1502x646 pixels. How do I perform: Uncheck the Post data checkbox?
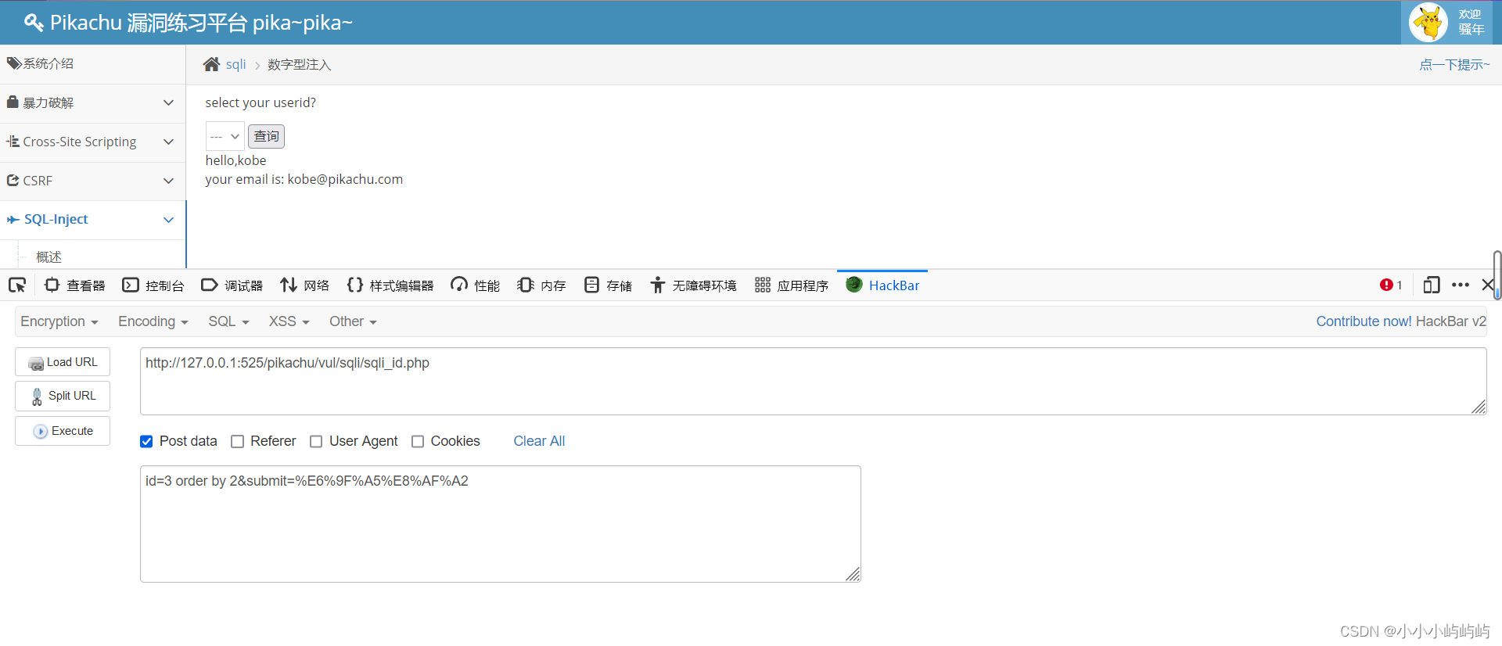pos(146,442)
